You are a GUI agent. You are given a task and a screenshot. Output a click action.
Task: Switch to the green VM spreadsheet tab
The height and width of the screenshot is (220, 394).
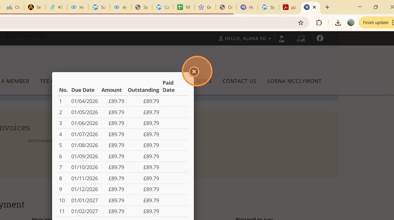[184, 7]
